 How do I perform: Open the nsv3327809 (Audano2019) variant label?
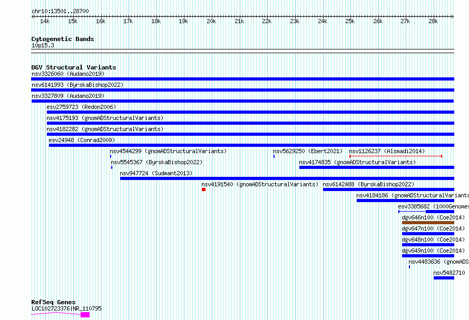coord(68,96)
